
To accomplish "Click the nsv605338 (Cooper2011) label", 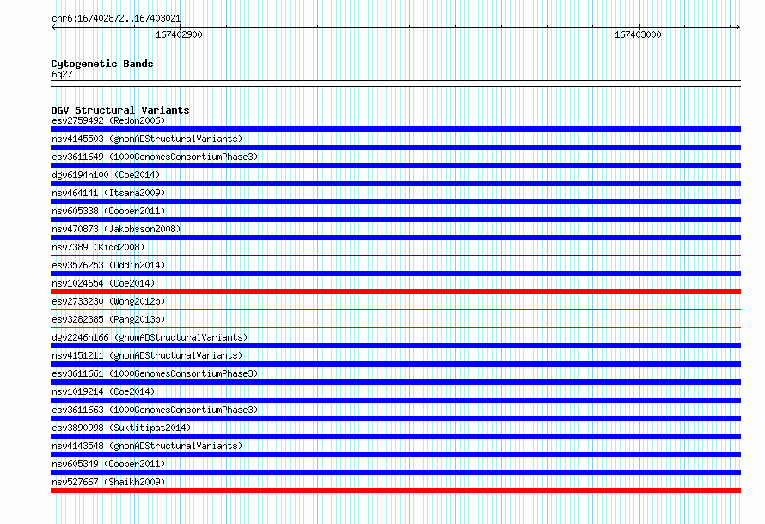I will coord(108,211).
